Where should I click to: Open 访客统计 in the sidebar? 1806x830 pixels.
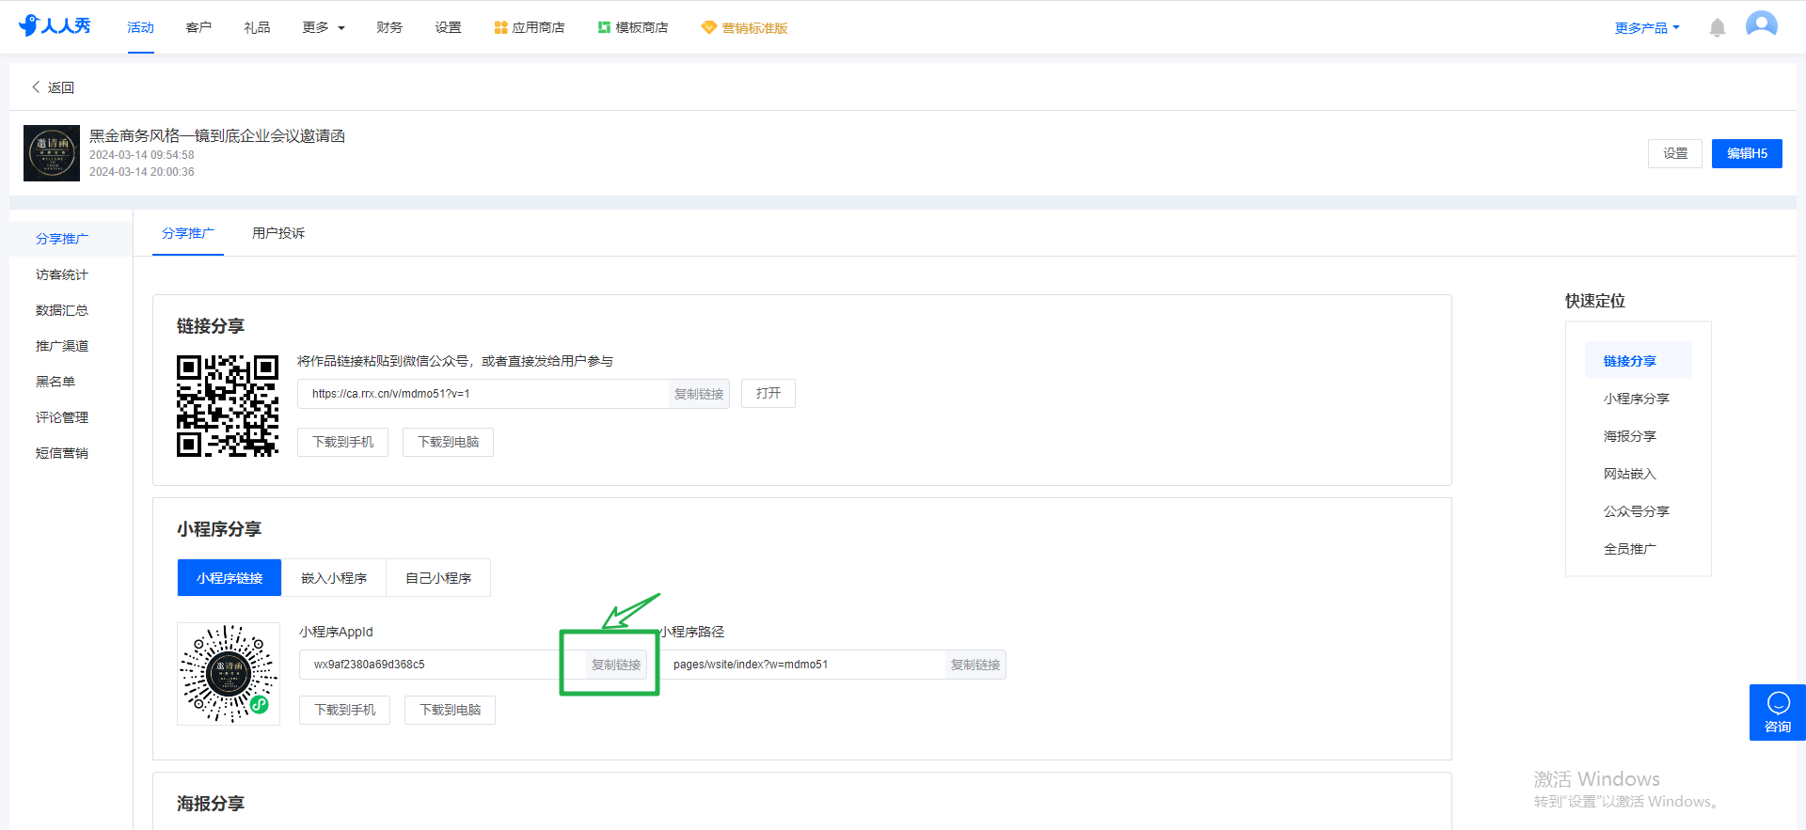62,274
